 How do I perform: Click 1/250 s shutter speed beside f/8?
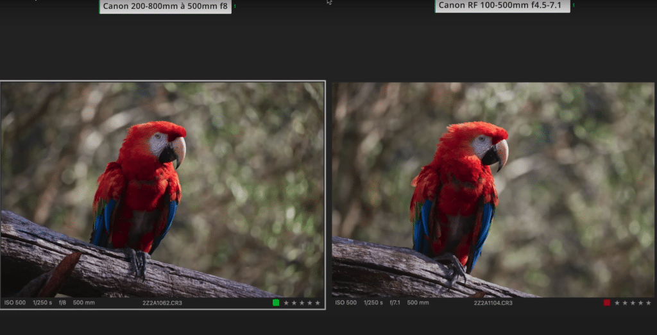pyautogui.click(x=42, y=303)
